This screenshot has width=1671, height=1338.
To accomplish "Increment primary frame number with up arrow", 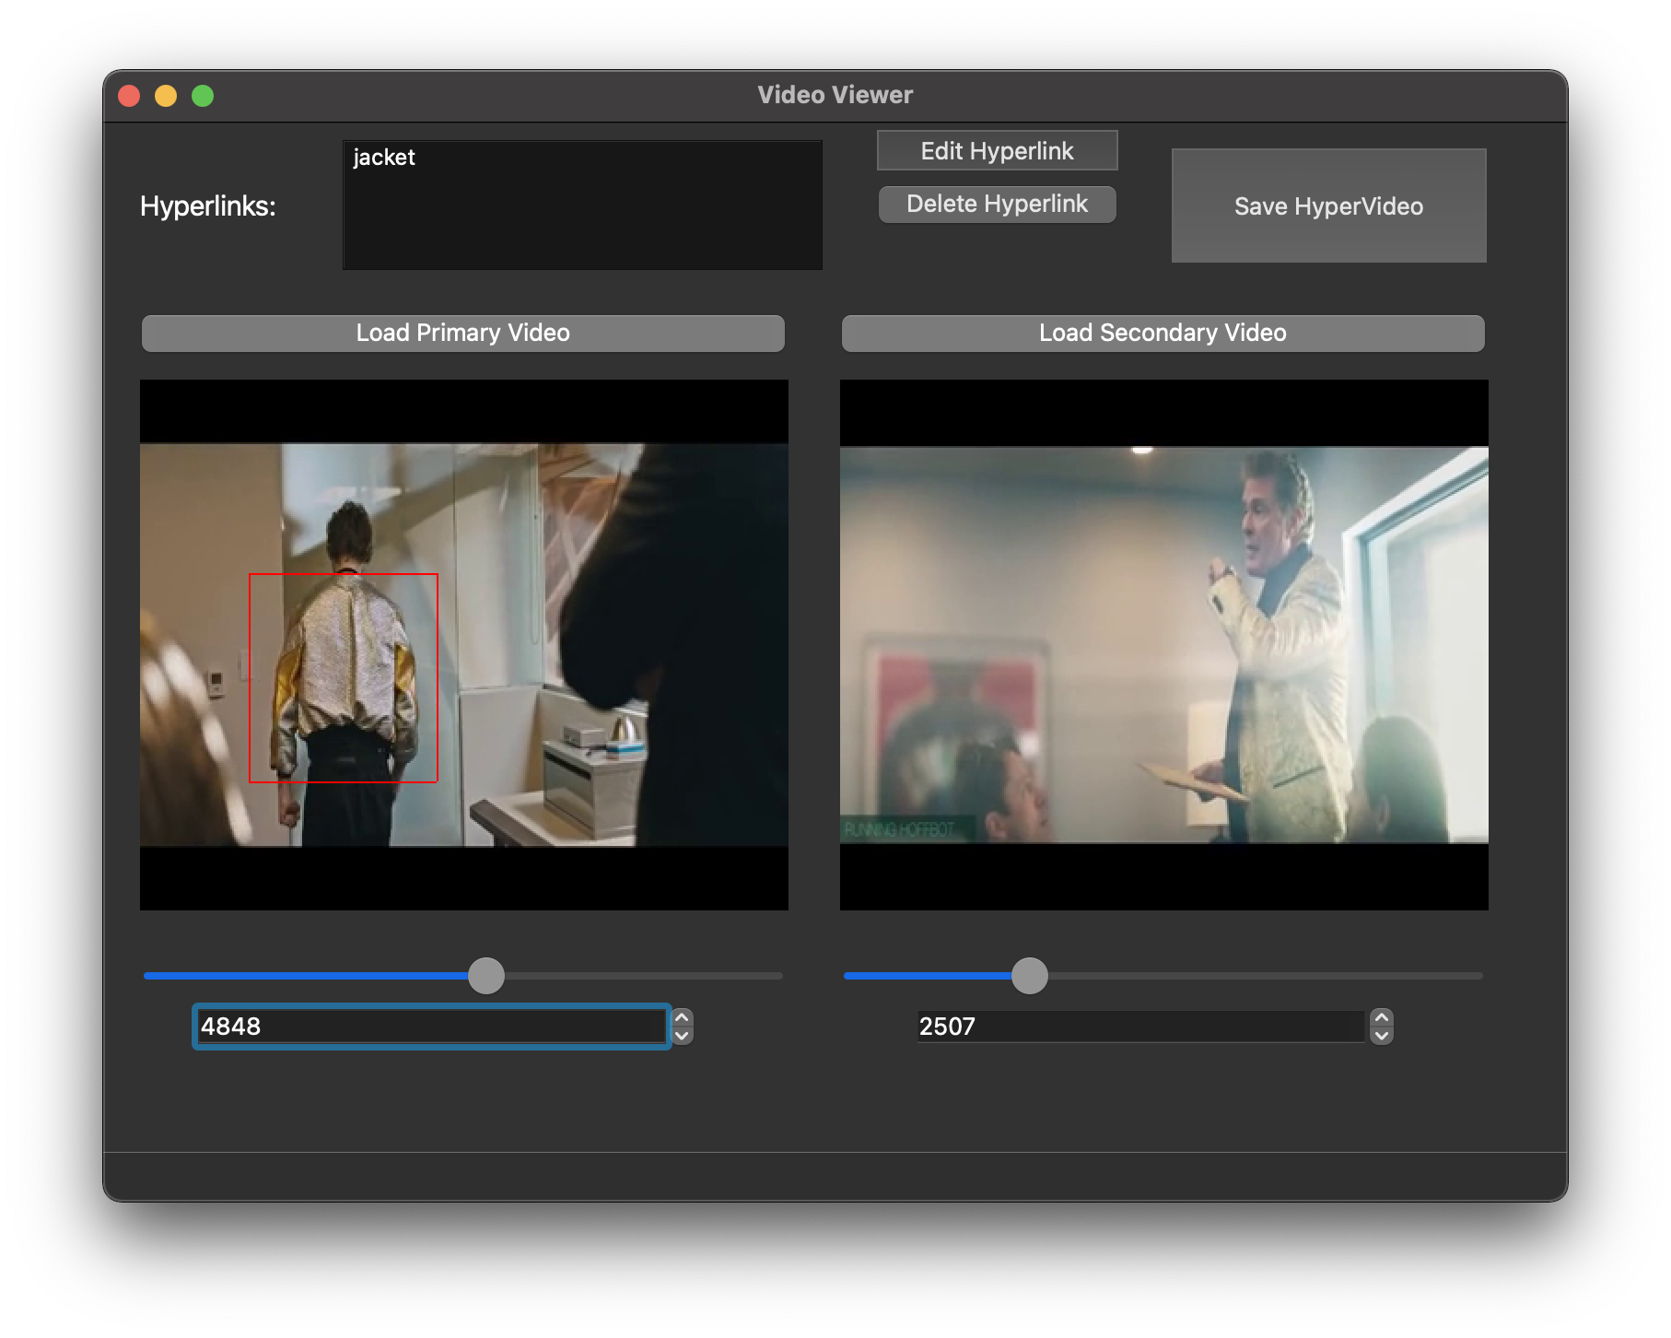I will (682, 1018).
